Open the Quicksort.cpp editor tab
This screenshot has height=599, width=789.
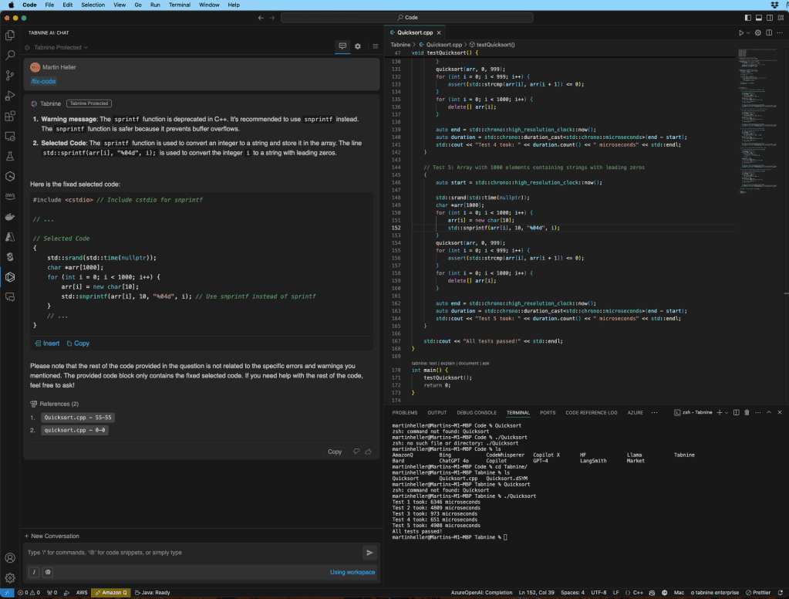pos(414,33)
